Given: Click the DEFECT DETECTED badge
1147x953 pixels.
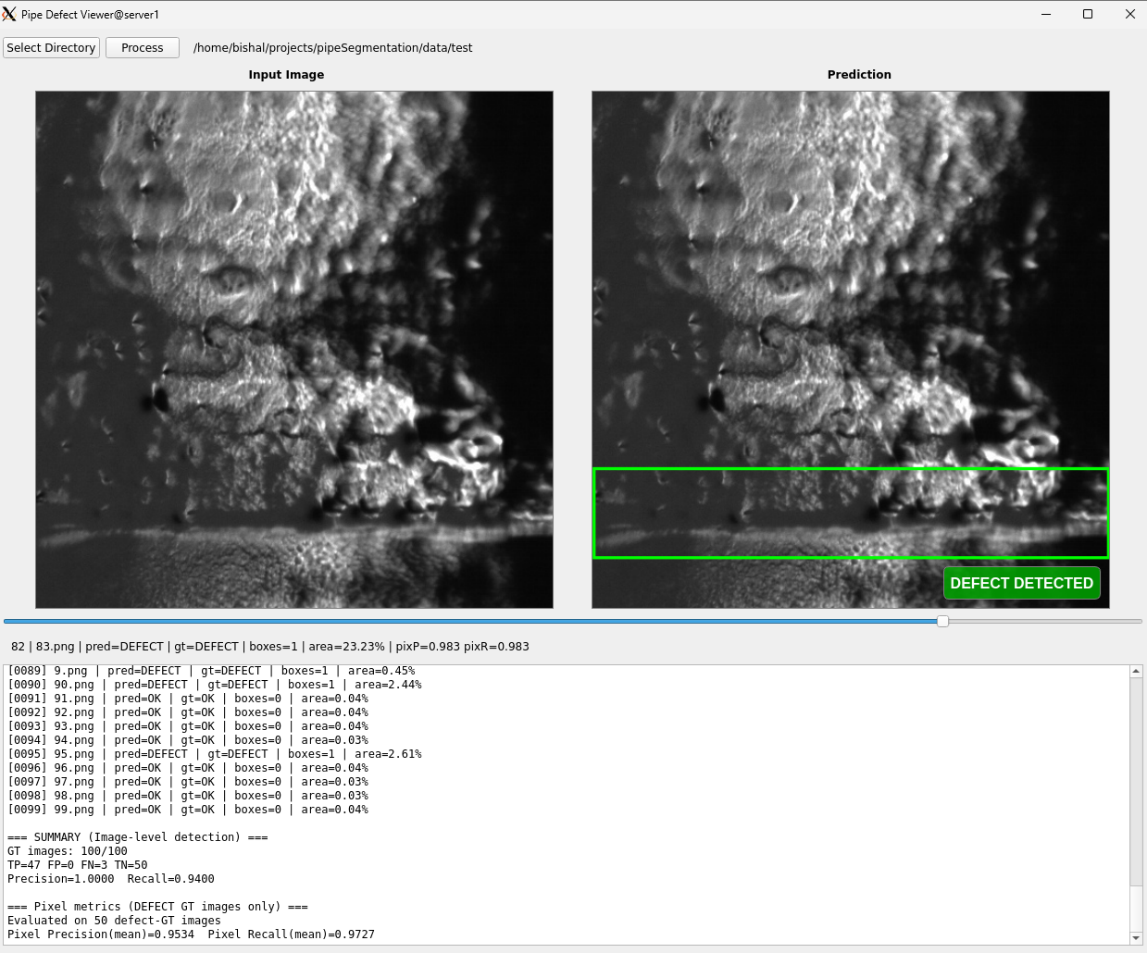Looking at the screenshot, I should click(1021, 583).
